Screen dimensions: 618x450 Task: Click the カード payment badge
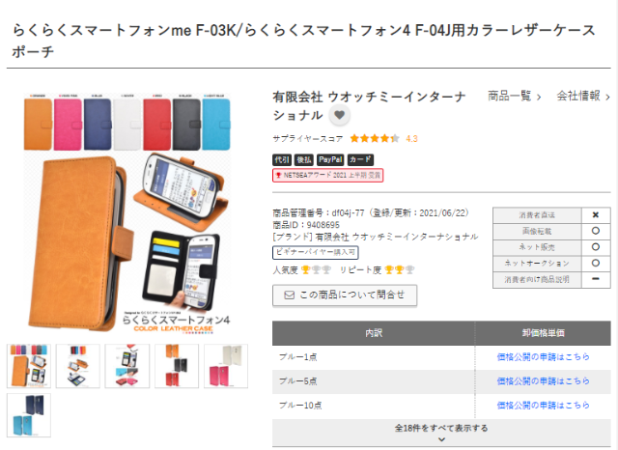click(x=360, y=159)
